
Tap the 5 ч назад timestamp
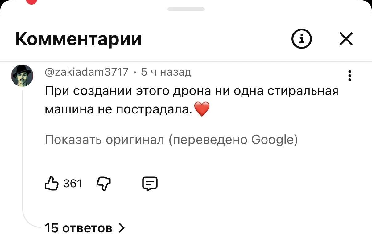click(166, 72)
